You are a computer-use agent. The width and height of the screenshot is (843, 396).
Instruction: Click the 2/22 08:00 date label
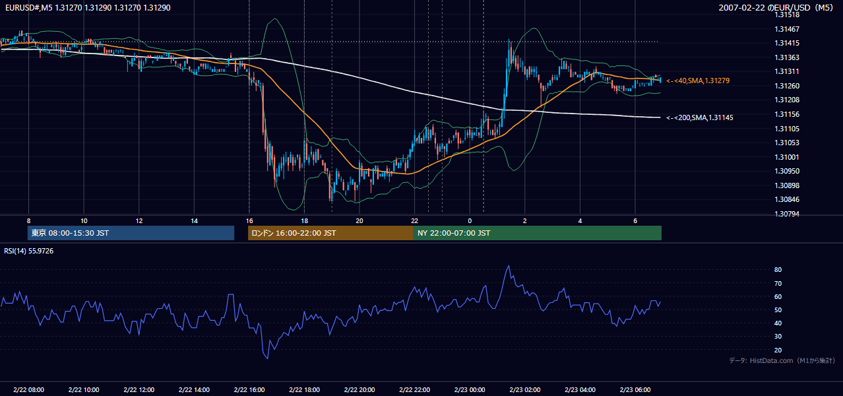(x=28, y=389)
